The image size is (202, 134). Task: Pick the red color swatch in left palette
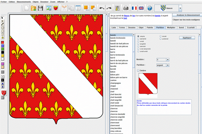[3, 42]
